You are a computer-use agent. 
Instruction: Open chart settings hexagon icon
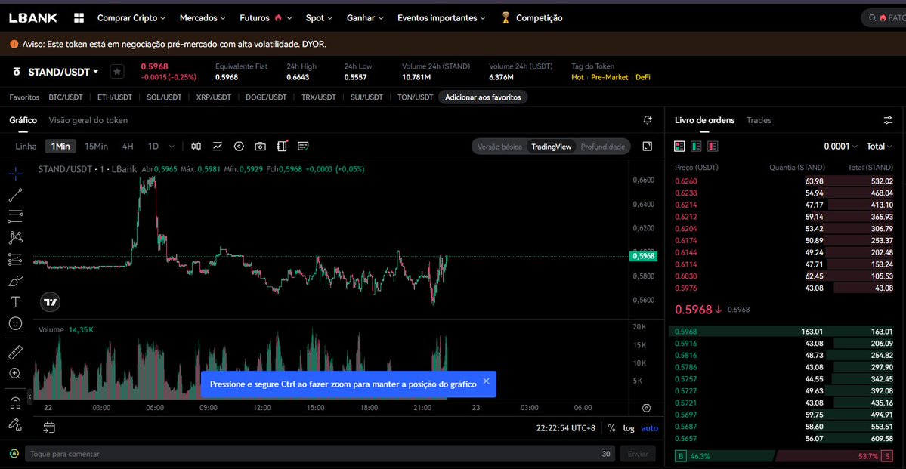click(239, 146)
